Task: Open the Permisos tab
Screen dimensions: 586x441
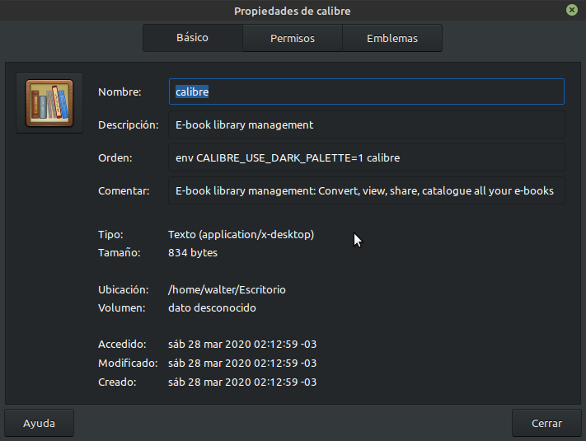Action: [293, 38]
